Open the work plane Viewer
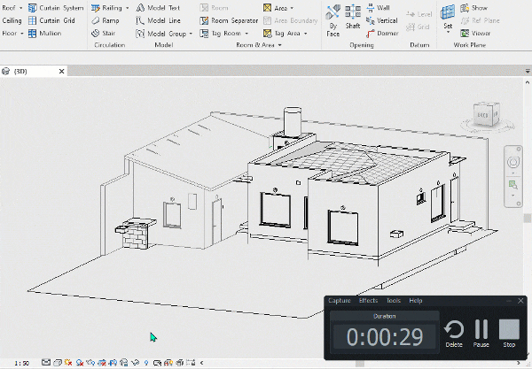 [x=475, y=33]
